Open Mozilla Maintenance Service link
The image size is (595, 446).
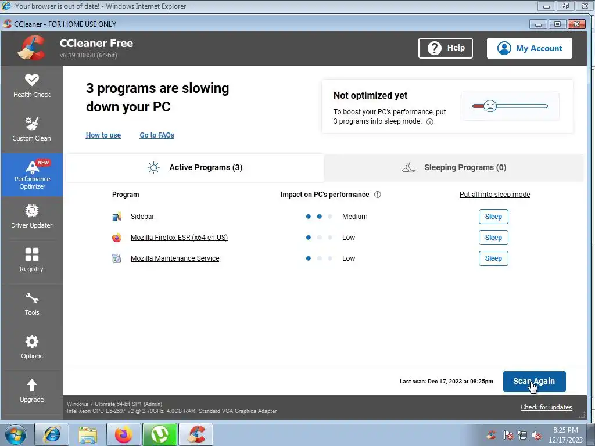[x=175, y=258]
